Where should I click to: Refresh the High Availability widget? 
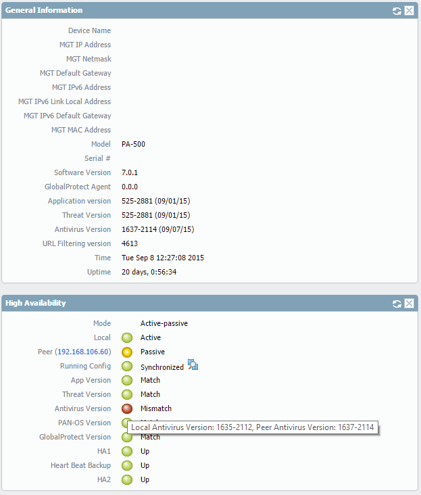[x=397, y=304]
